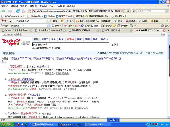
Task: Open the 檔案 (F) menu
Action: tap(5, 6)
